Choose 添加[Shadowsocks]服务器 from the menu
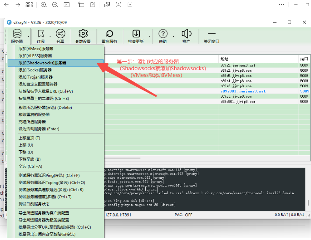 (56, 63)
